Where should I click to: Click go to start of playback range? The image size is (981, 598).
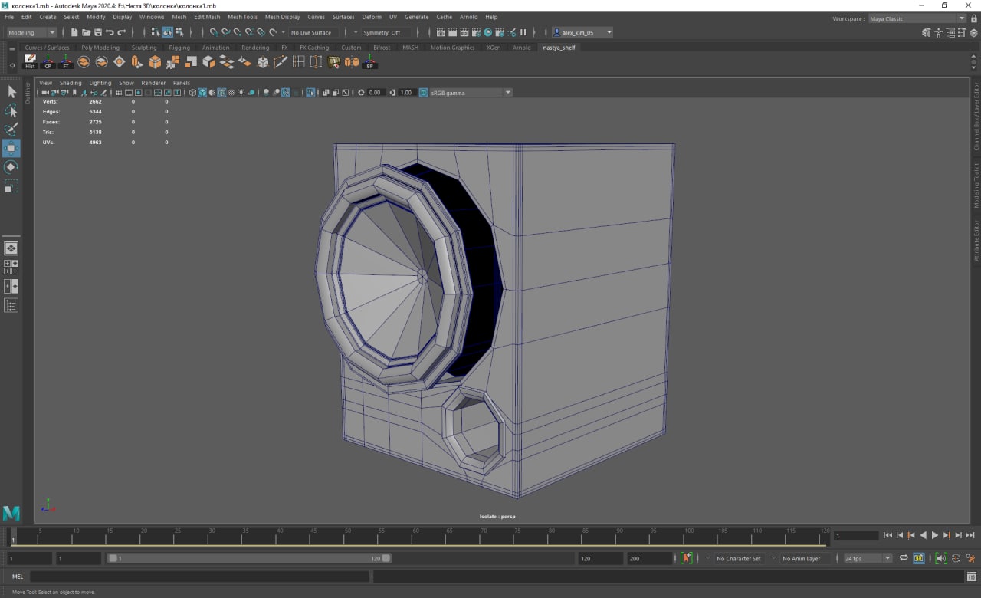tap(887, 535)
